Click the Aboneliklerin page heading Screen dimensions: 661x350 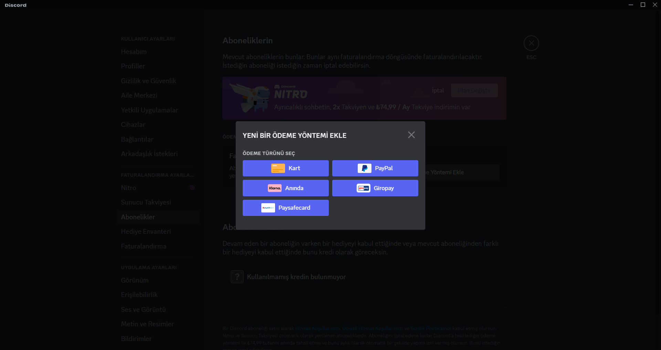[248, 41]
